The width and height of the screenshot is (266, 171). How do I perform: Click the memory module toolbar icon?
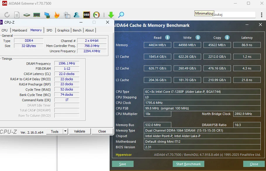37,15
